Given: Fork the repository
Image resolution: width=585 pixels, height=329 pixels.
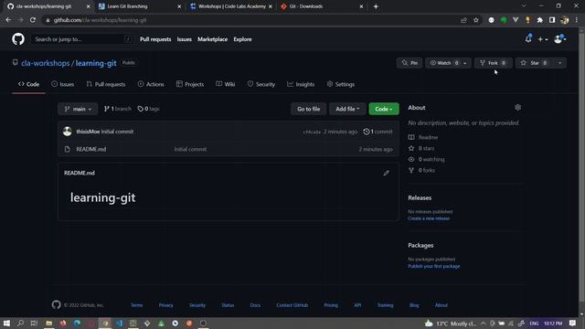Looking at the screenshot, I should pyautogui.click(x=493, y=63).
